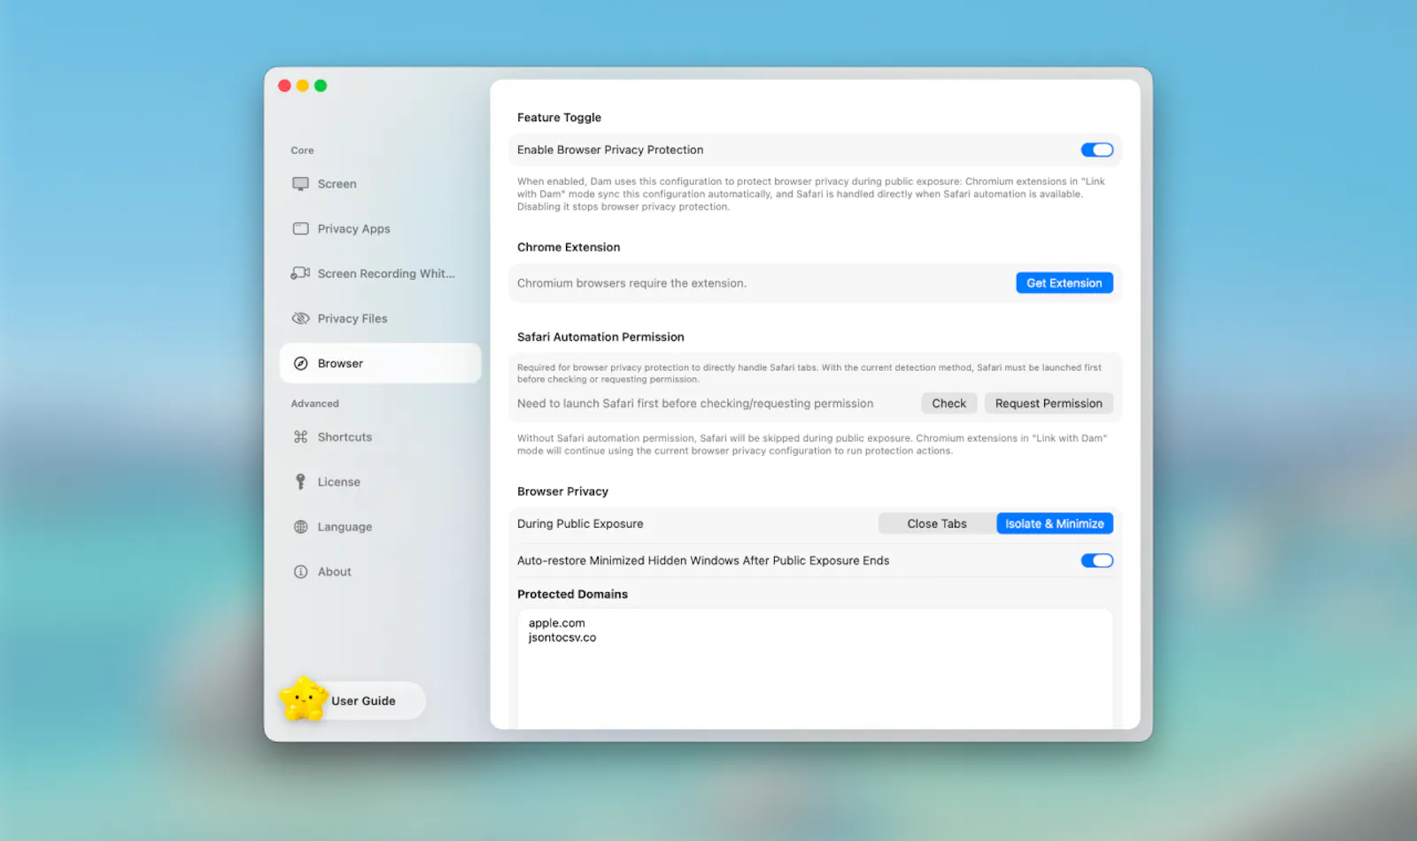Image resolution: width=1417 pixels, height=841 pixels.
Task: Open Language settings
Action: 380,527
